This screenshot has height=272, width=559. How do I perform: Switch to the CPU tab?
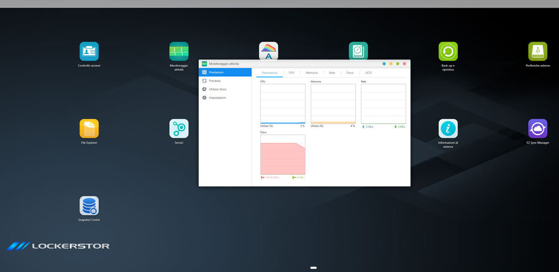[x=291, y=72]
